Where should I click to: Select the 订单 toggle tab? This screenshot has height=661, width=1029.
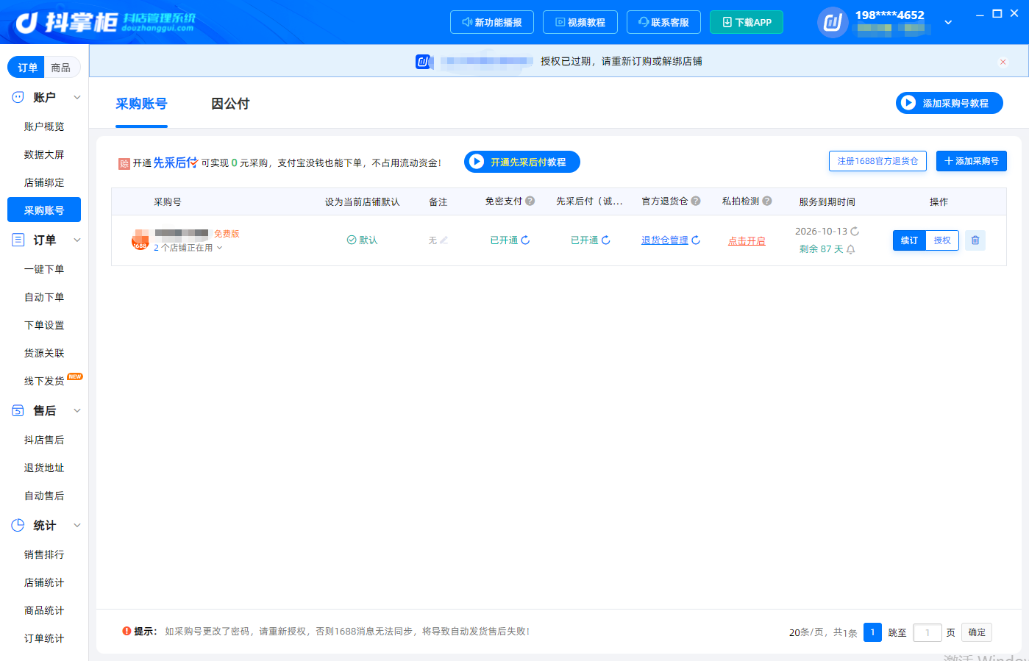point(27,68)
